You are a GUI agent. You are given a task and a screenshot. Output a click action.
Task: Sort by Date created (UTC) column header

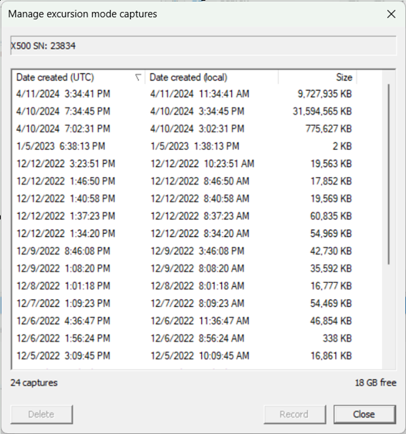click(78, 78)
